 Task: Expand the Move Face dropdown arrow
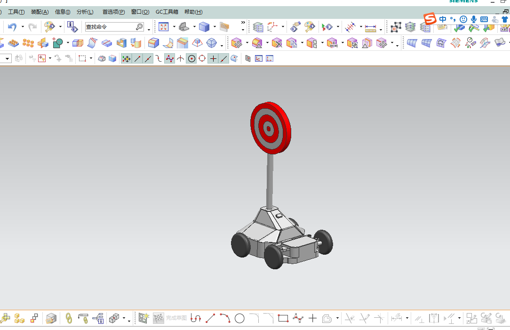click(x=247, y=43)
